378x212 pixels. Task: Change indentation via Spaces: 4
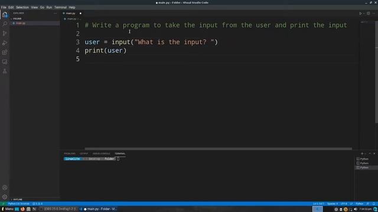(333, 204)
